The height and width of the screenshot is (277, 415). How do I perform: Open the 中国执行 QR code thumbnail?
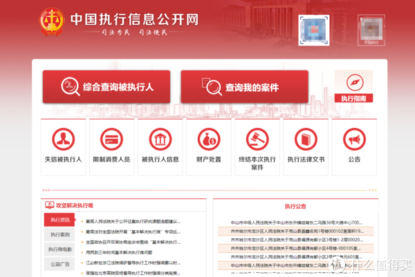[x=371, y=30]
